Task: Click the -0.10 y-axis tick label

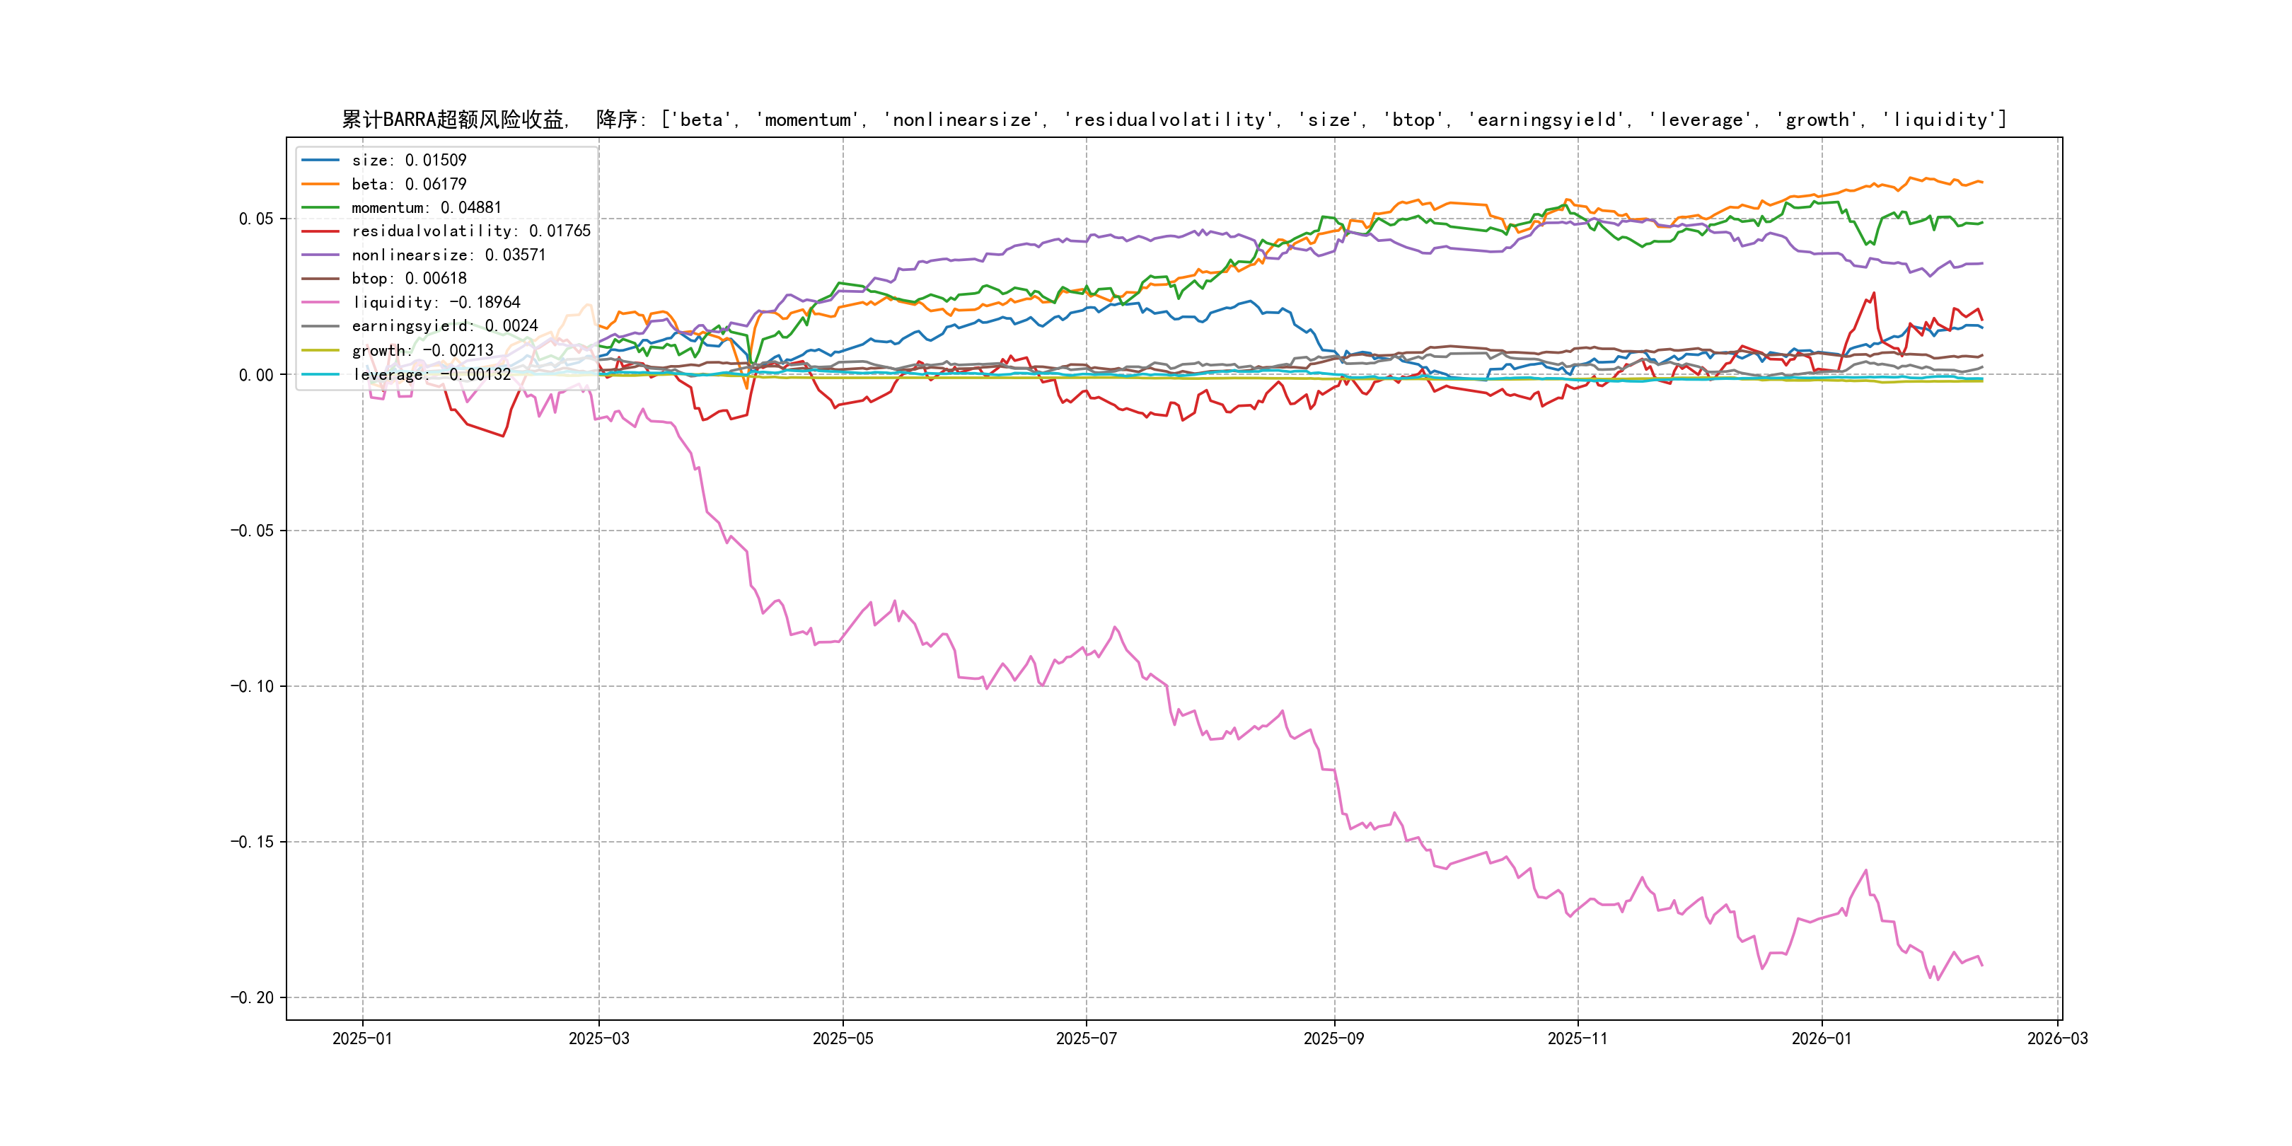Action: tap(252, 686)
